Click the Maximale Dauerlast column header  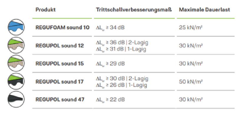tap(205, 10)
